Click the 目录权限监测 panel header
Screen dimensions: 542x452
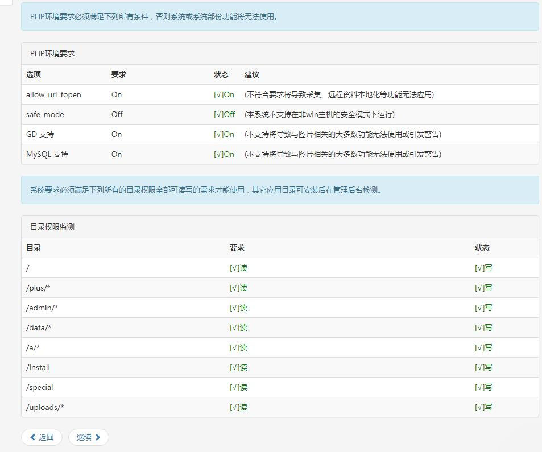click(52, 227)
